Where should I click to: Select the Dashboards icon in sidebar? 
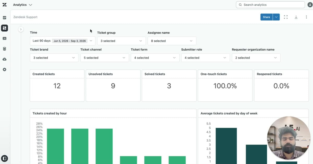pyautogui.click(x=4, y=28)
